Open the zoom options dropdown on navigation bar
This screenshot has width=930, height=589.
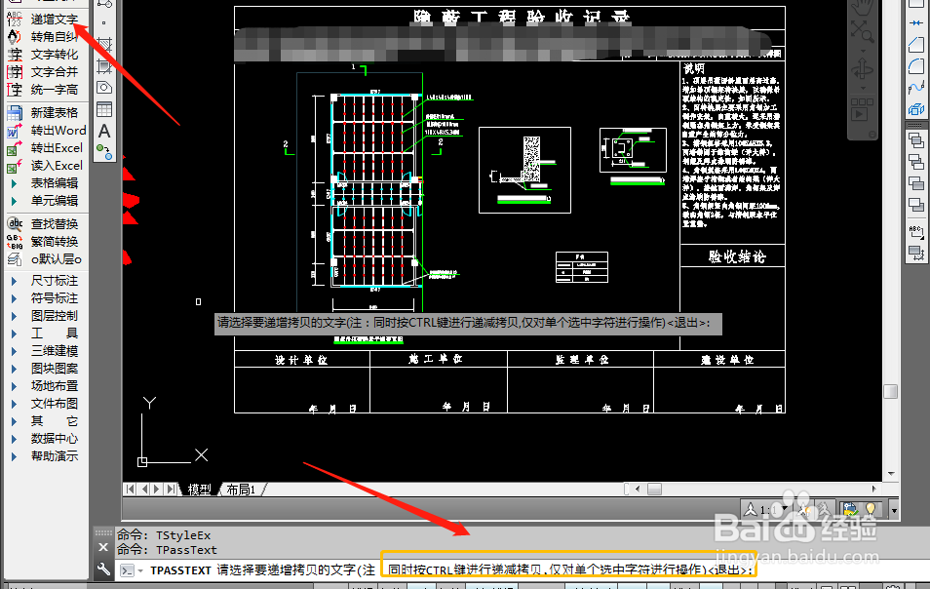coord(863,49)
